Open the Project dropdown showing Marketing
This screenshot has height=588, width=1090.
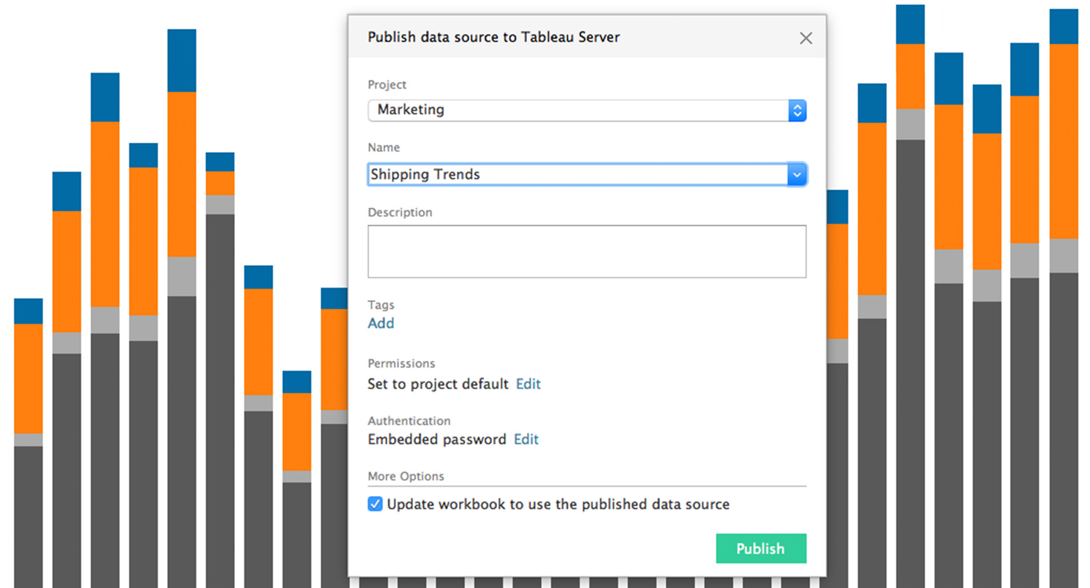point(587,111)
